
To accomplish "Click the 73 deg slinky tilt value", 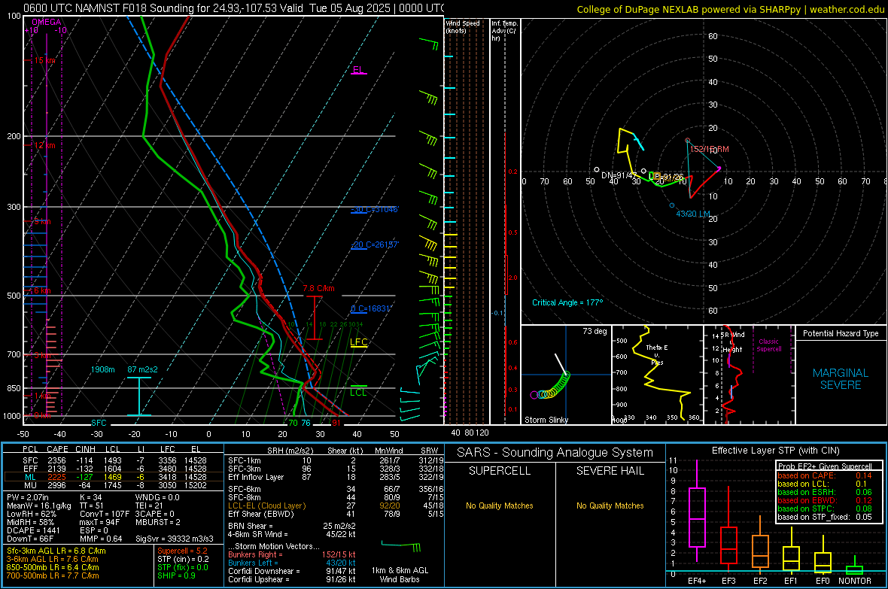I will tap(595, 331).
